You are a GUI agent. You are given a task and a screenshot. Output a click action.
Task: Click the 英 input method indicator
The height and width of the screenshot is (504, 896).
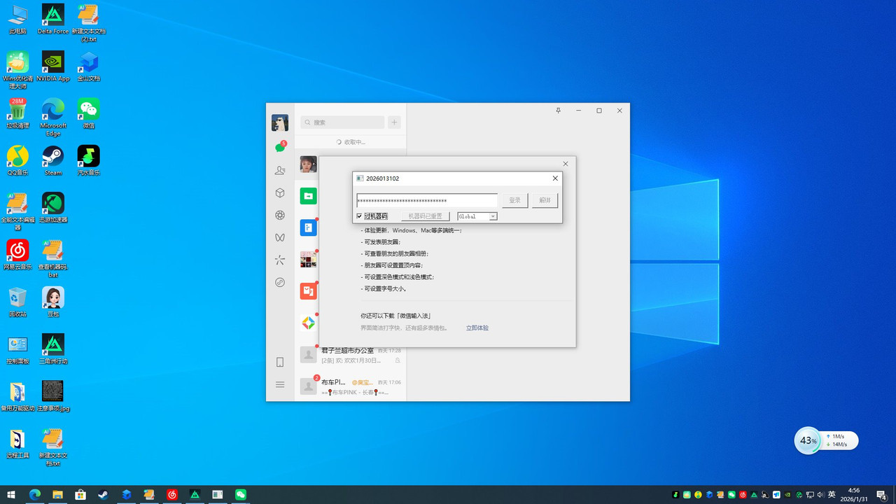[832, 495]
